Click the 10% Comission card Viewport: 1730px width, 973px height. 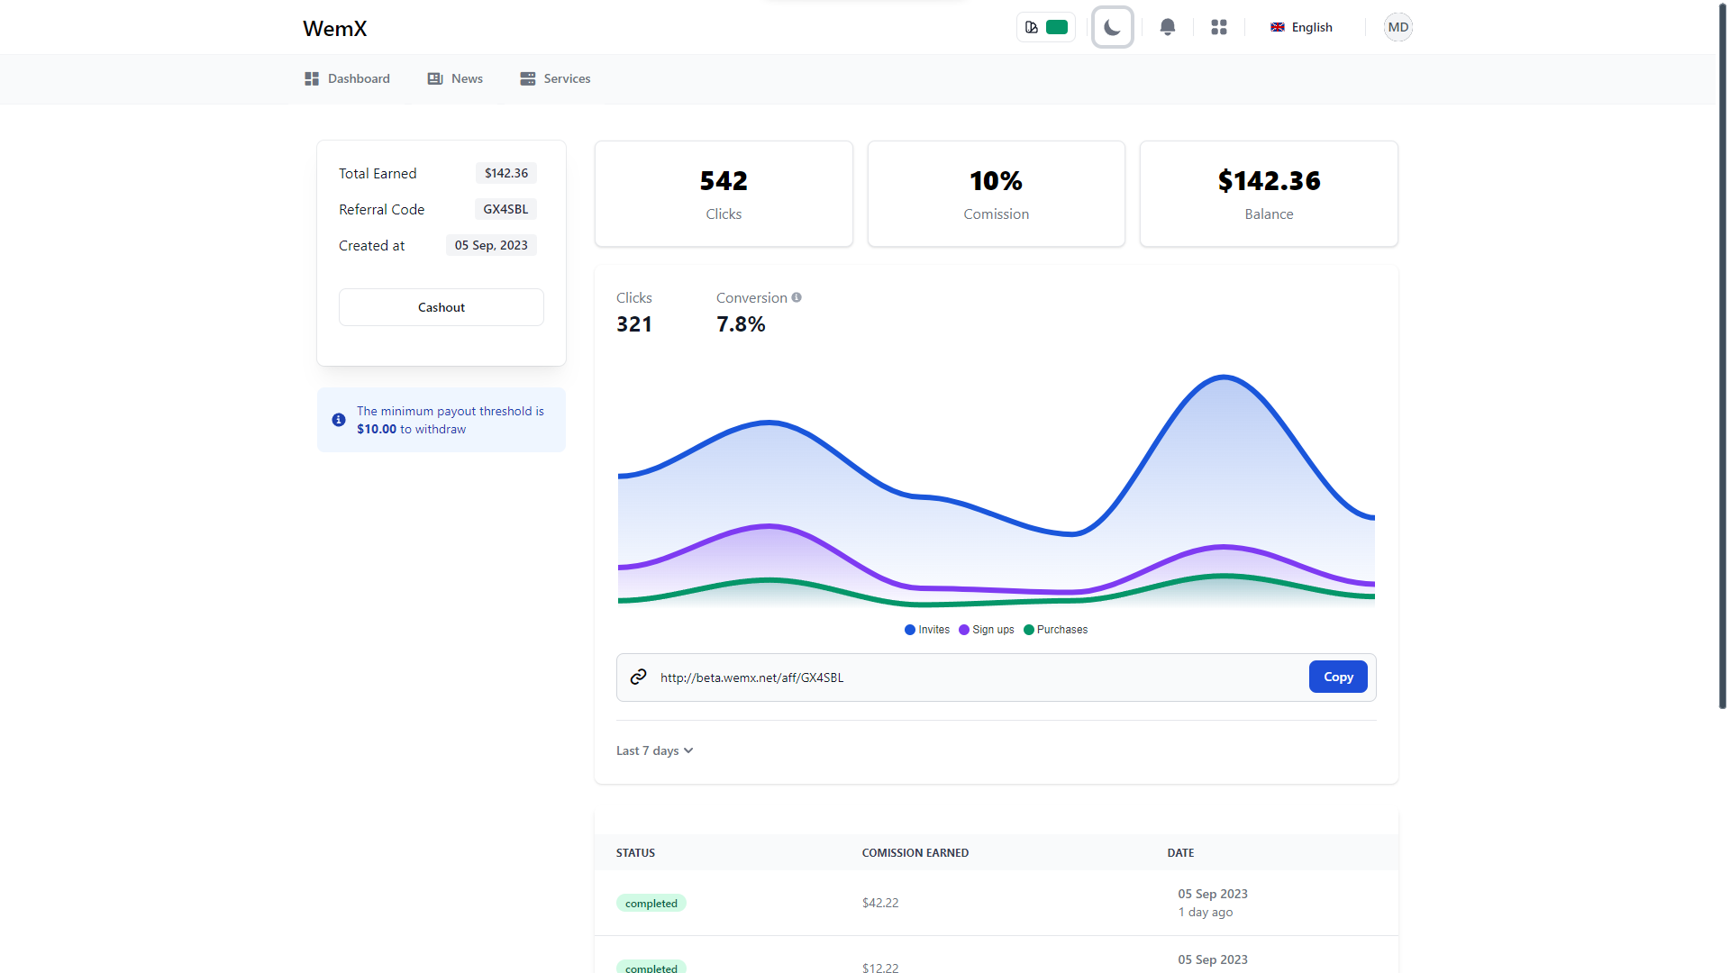click(x=996, y=194)
